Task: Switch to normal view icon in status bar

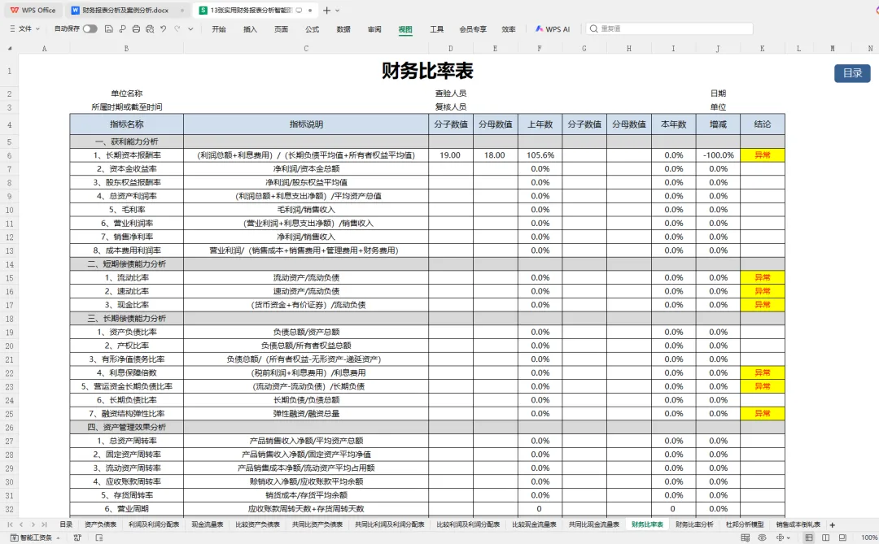Action: (809, 537)
